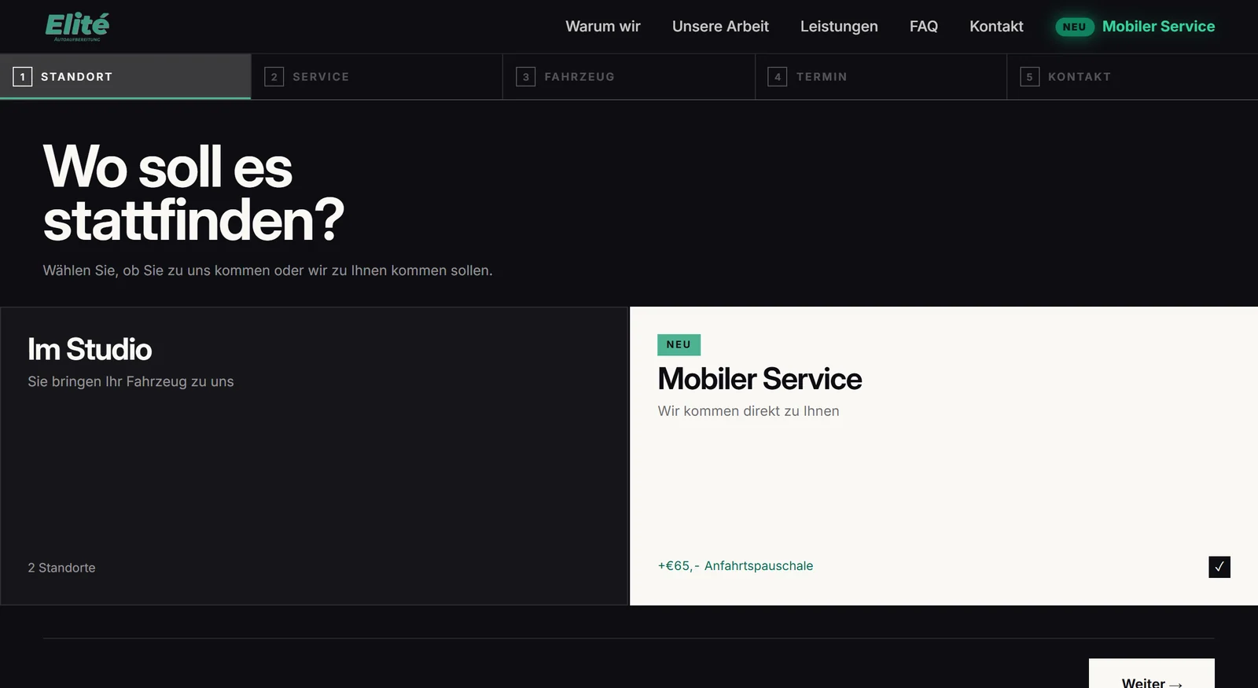This screenshot has height=688, width=1258.
Task: Click 'Sie bringen Ihr Fahrzeug zu uns'
Action: coord(131,381)
